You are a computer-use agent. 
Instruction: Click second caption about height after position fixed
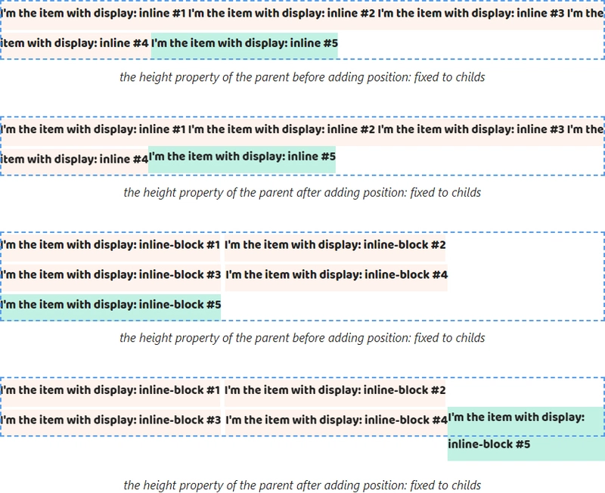302,193
